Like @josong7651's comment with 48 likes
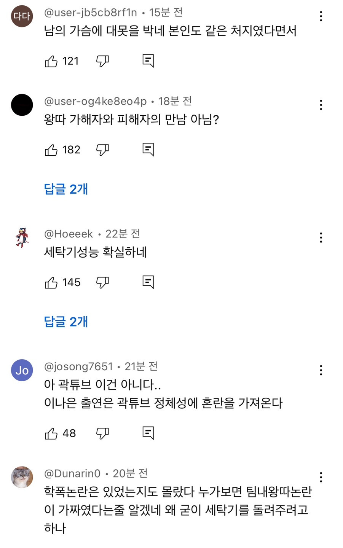The image size is (343, 548). [51, 433]
